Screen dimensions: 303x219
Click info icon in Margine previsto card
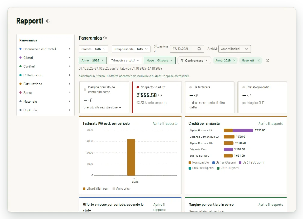tap(90, 100)
